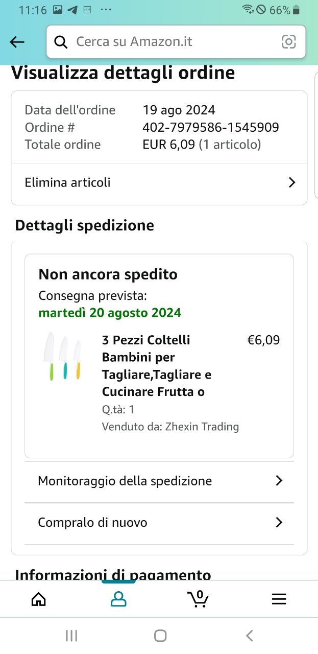
Task: Open the 3 Pezzi Coltelli Bambini product link
Action: click(x=157, y=366)
